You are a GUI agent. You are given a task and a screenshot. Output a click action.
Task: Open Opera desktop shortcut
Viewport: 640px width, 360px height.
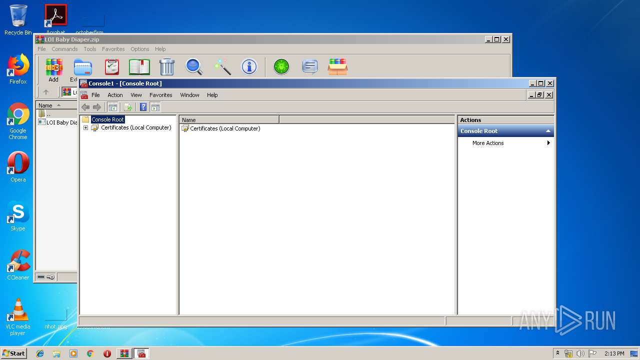(x=18, y=167)
